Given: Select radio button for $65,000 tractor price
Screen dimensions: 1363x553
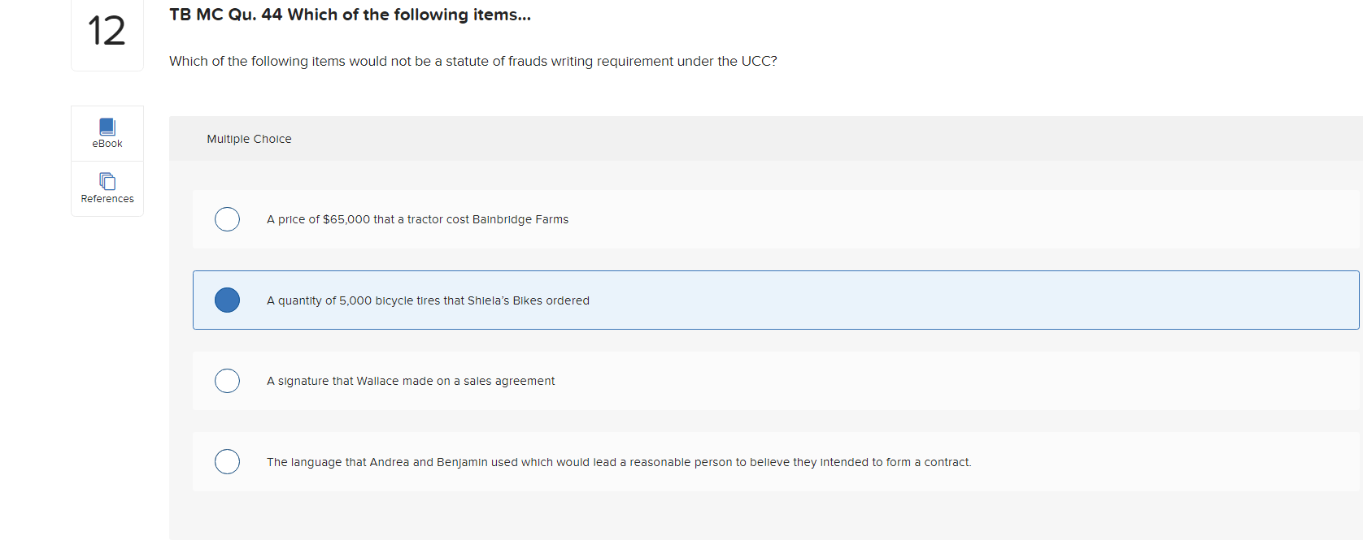Looking at the screenshot, I should click(x=227, y=219).
